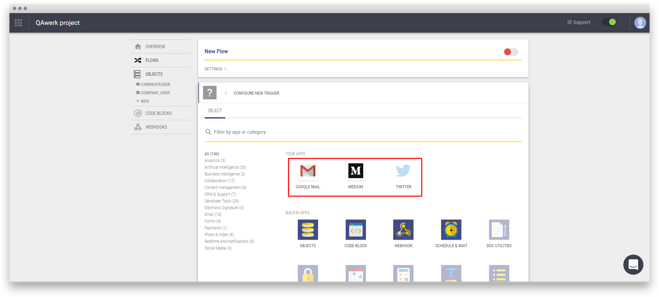Add a new object via + NEW

pos(143,101)
